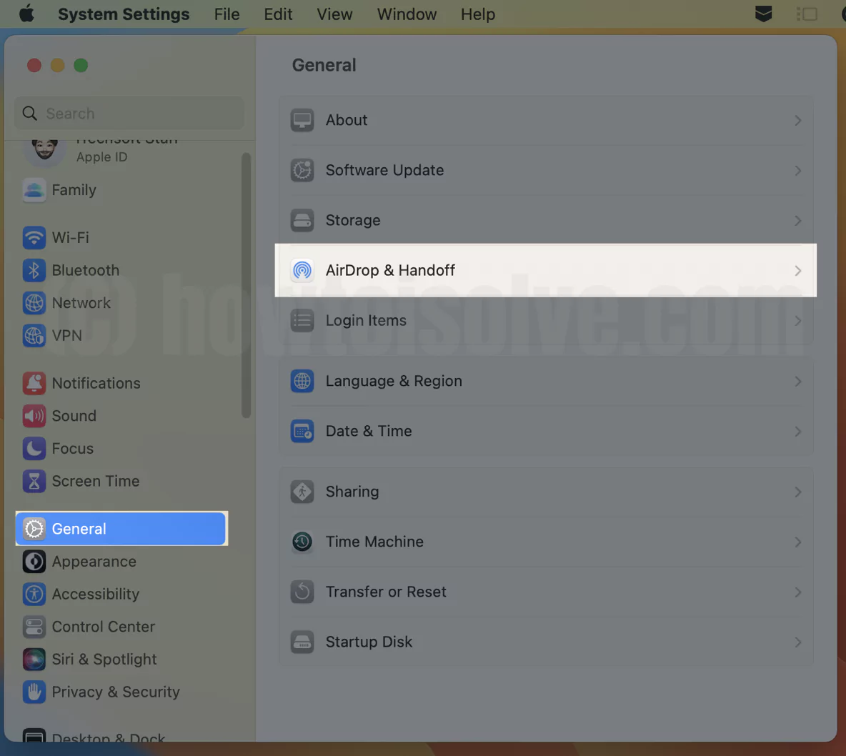Image resolution: width=846 pixels, height=756 pixels.
Task: Click the Siri & Spotlight icon
Action: (x=34, y=660)
